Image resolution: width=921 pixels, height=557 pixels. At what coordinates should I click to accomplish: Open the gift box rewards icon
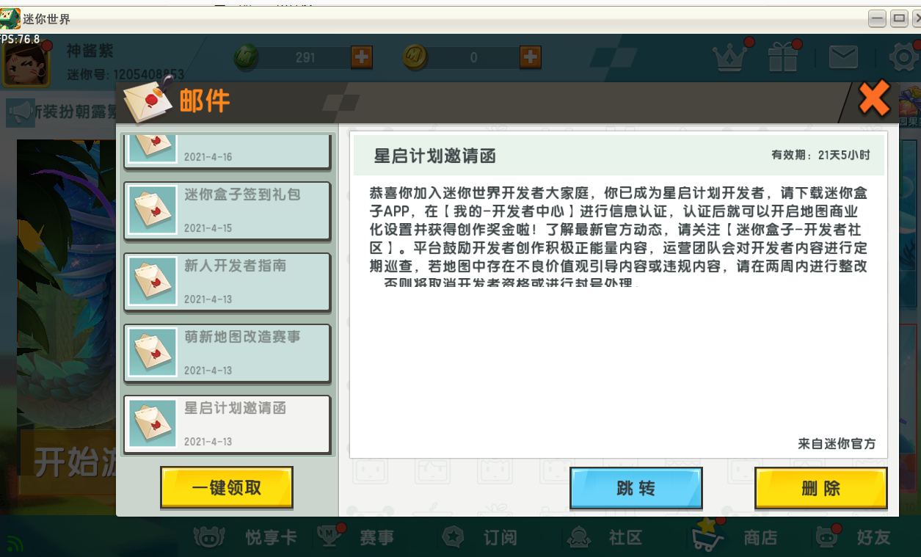(x=784, y=57)
